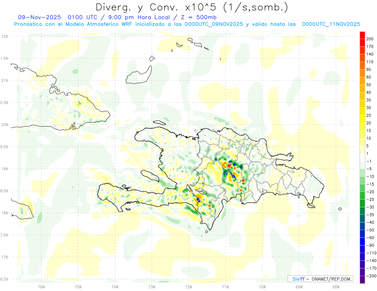The width and height of the screenshot is (377, 291).
Task: Click the 7.5N latitude axis label
Action: pos(4,235)
